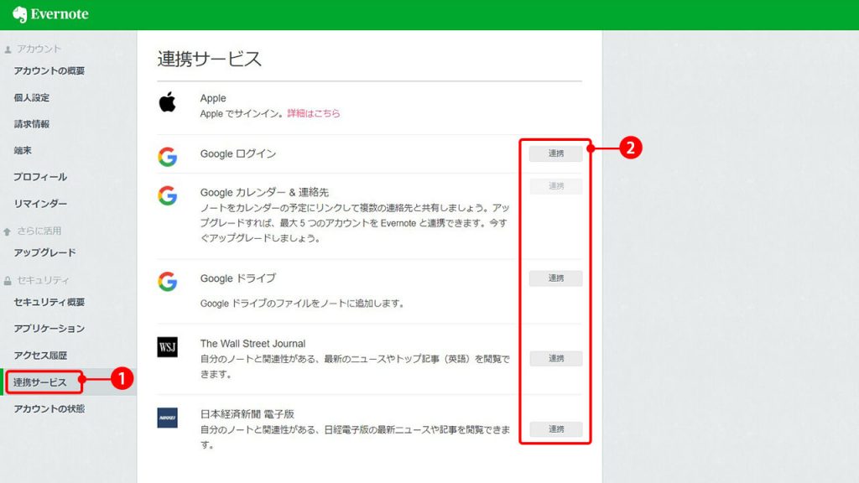The height and width of the screenshot is (483, 859).
Task: Click The Wall Street Journal title
Action: (252, 343)
